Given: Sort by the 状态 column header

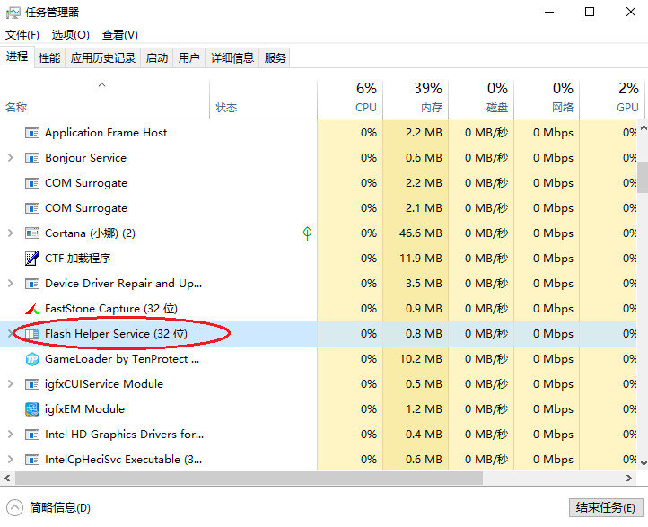Looking at the screenshot, I should [x=263, y=99].
